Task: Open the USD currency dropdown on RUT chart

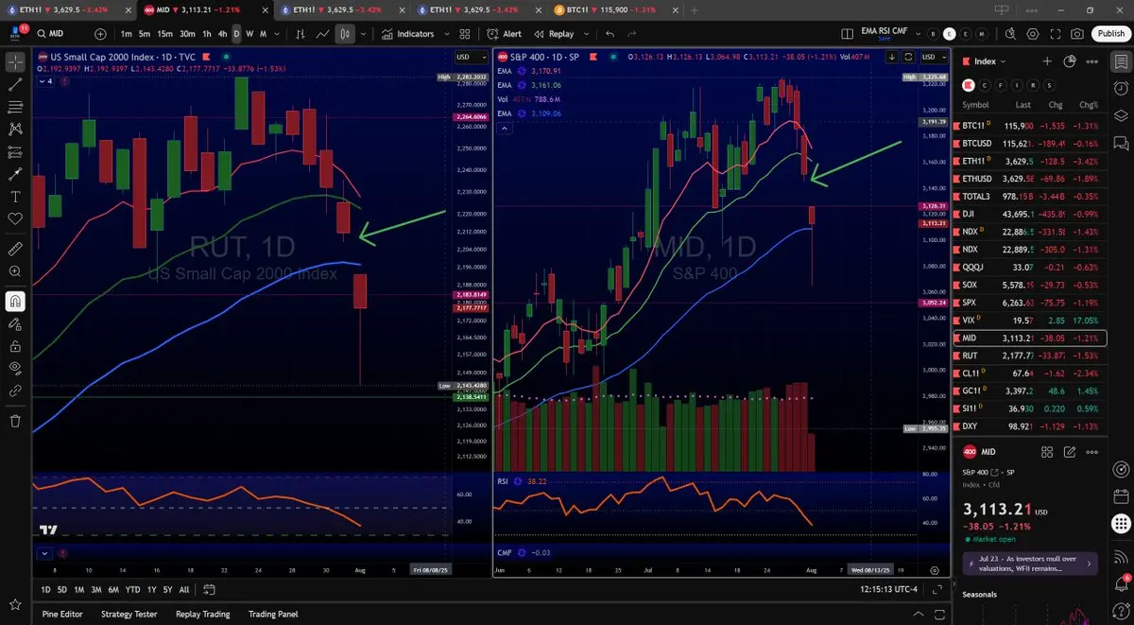Action: [x=472, y=57]
